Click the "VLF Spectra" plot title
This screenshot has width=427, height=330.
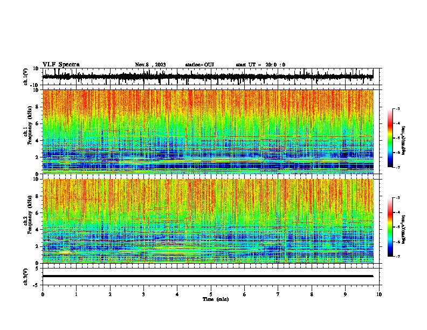pos(61,65)
